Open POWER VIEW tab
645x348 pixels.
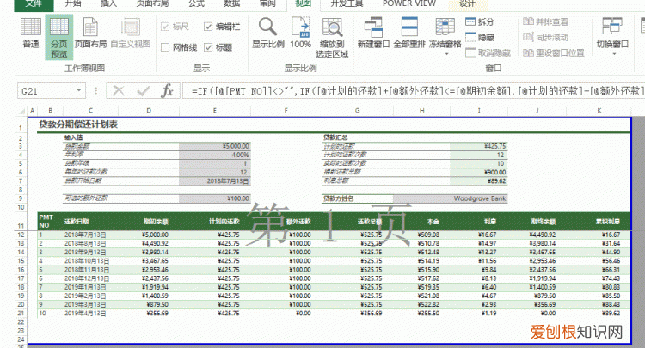tap(408, 3)
